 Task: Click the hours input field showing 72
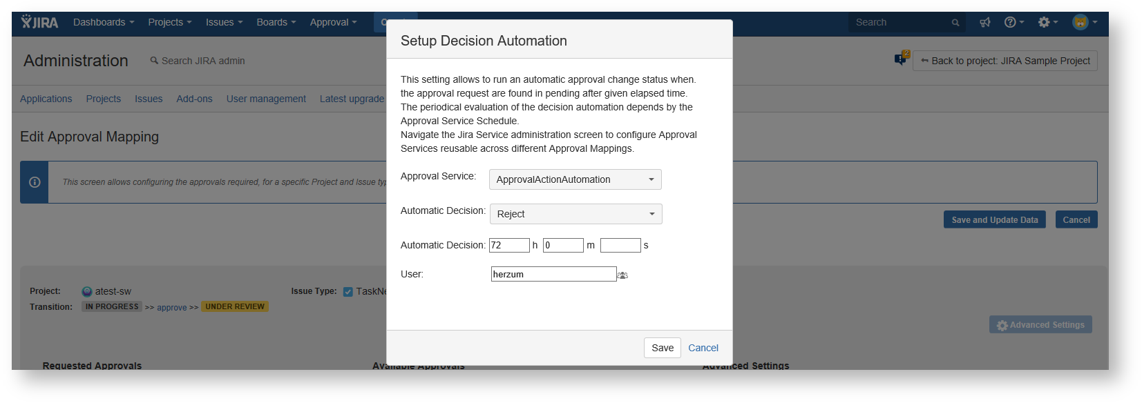pyautogui.click(x=508, y=245)
